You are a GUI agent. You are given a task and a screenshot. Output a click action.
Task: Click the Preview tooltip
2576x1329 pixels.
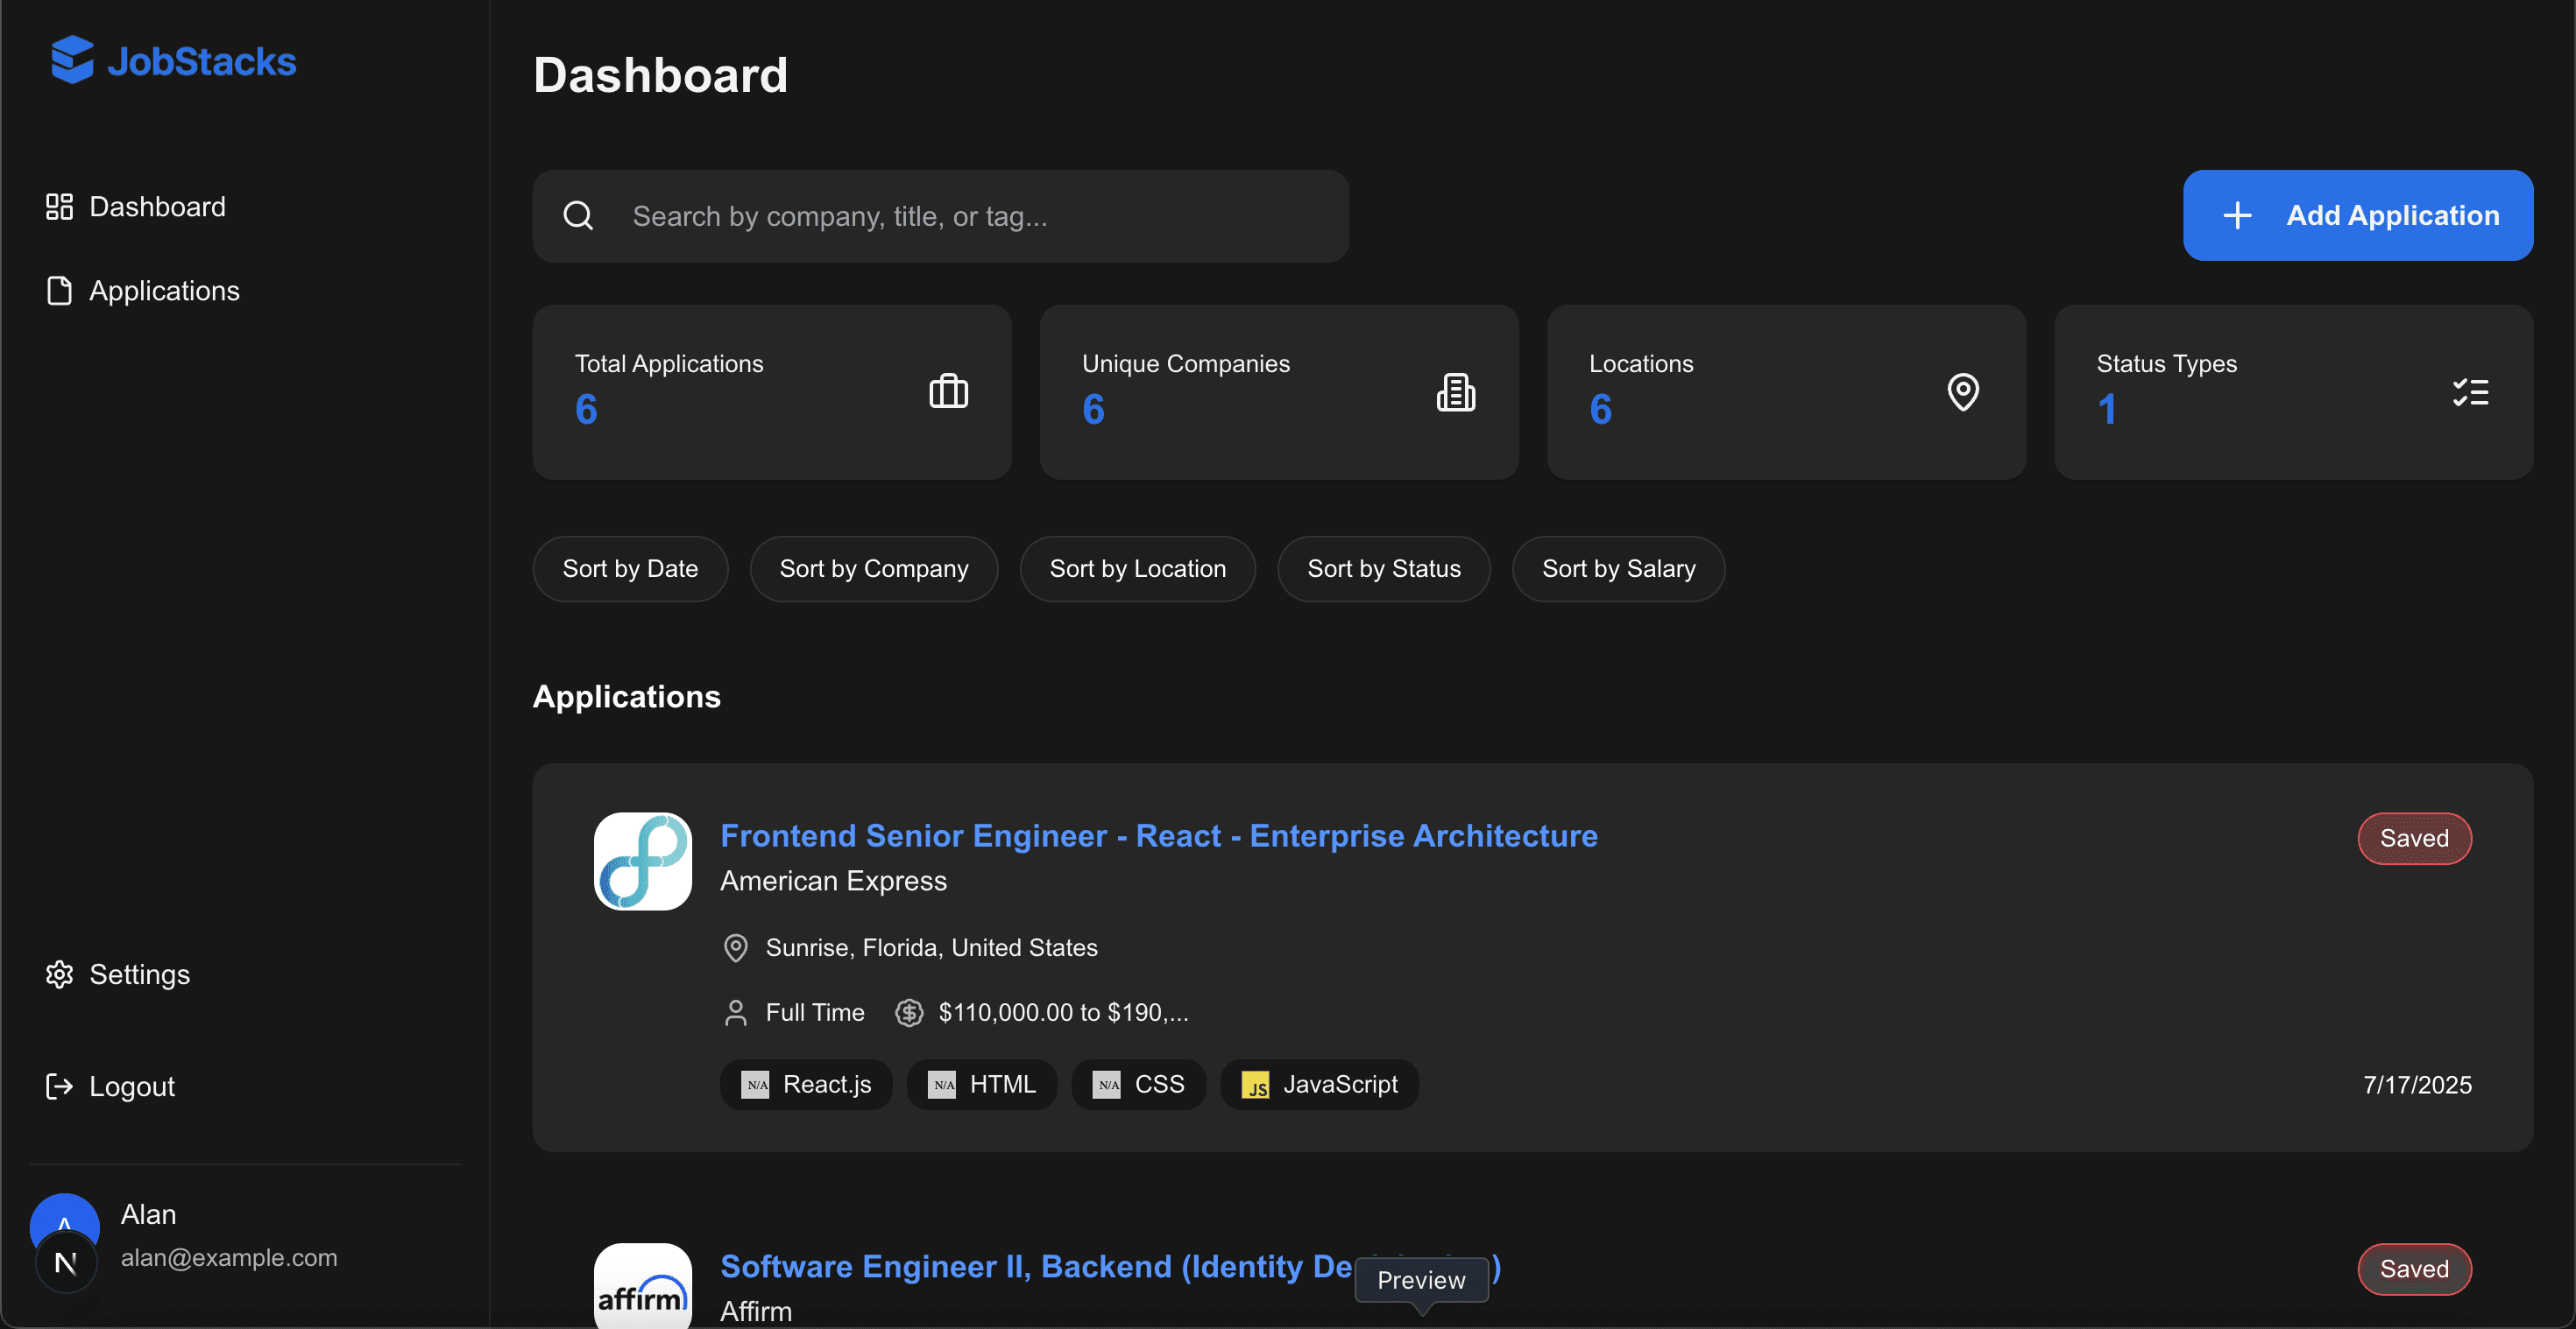(1421, 1280)
